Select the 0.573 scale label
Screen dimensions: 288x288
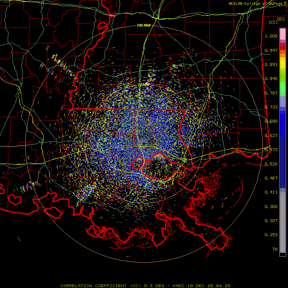(271, 150)
